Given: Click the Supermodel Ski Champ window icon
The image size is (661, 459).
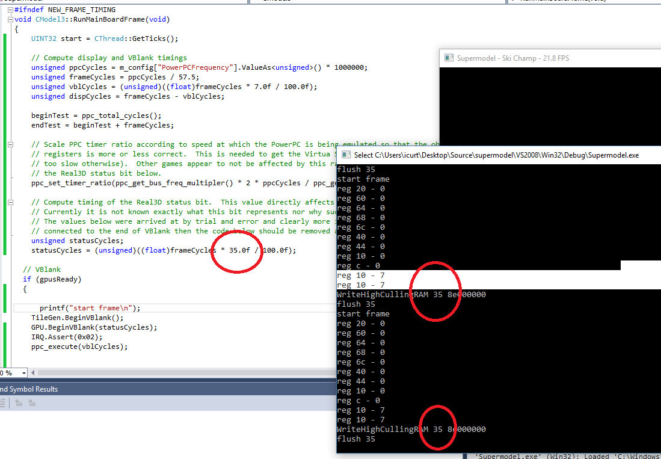Looking at the screenshot, I should (x=449, y=58).
